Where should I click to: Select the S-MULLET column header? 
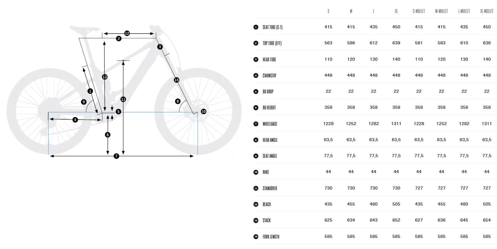point(419,11)
